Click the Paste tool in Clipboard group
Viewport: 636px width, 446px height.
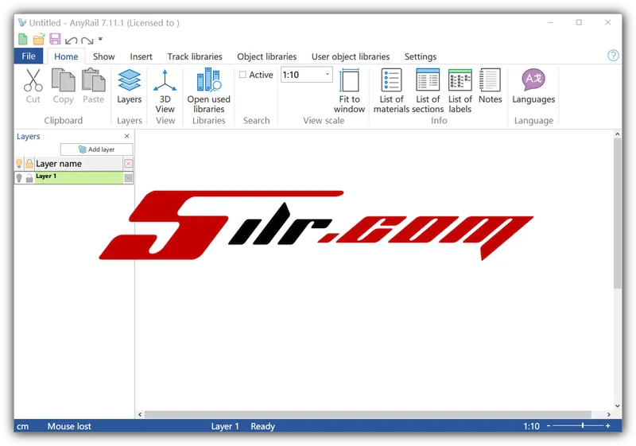[93, 87]
